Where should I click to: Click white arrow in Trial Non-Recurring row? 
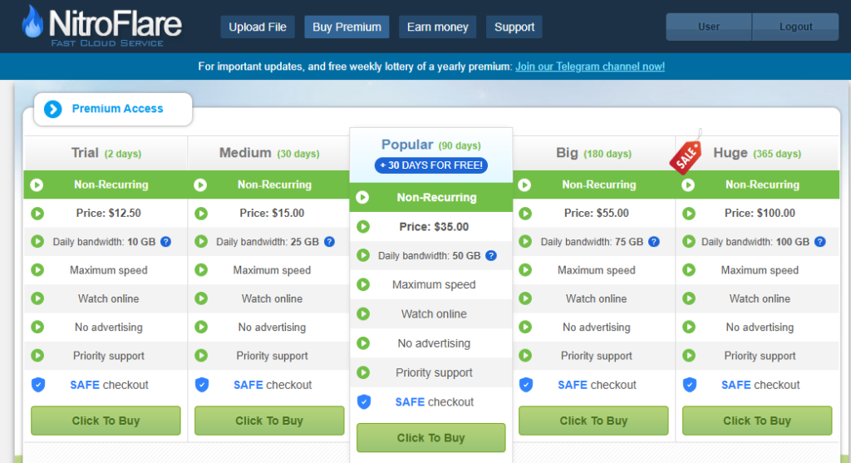37,185
